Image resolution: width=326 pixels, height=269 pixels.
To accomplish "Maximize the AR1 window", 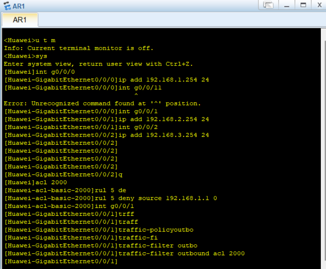I will coord(303,5).
